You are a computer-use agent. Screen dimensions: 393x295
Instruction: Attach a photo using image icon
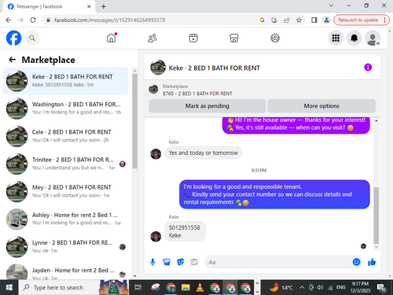click(x=167, y=262)
